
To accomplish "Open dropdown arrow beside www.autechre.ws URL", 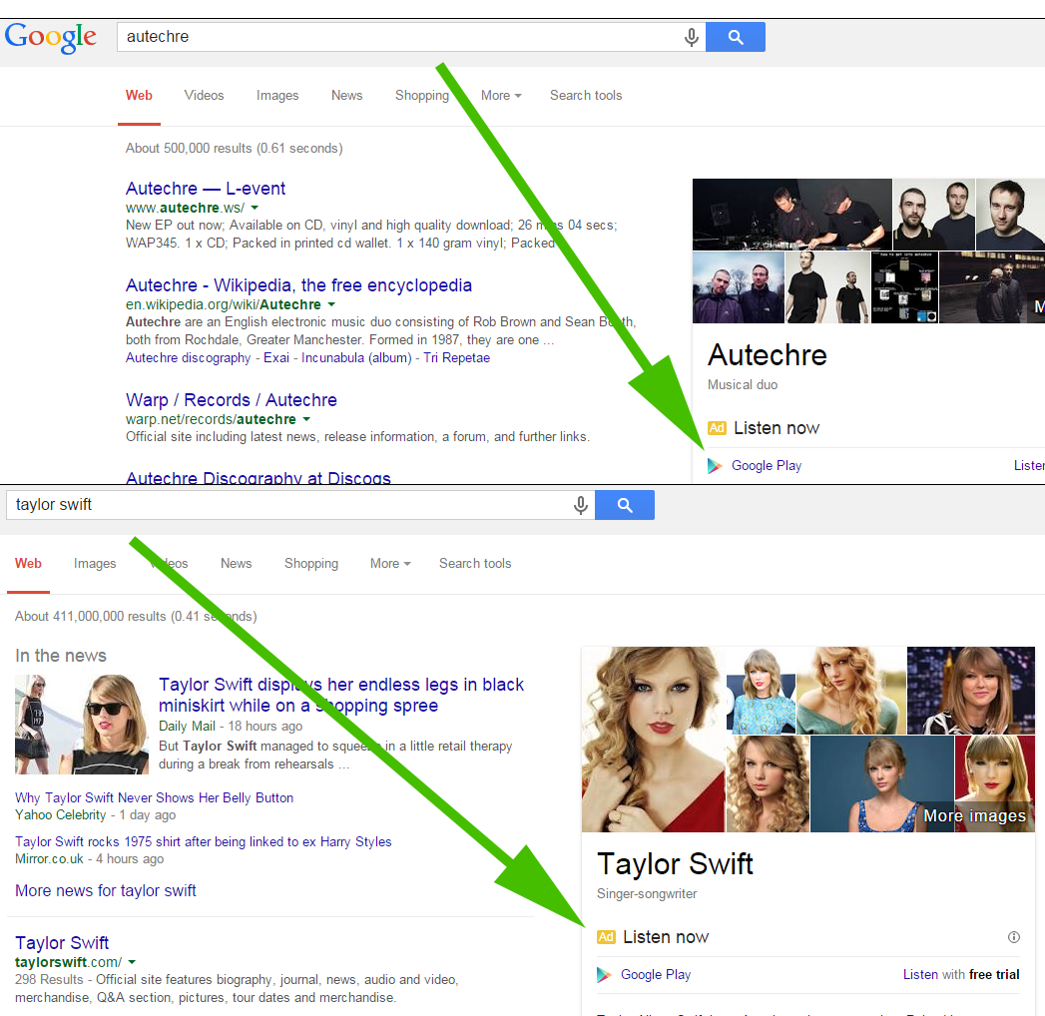I will pos(255,208).
